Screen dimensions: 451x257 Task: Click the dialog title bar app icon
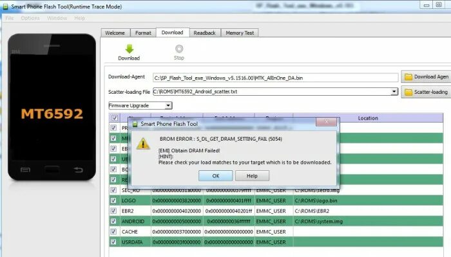pos(135,124)
